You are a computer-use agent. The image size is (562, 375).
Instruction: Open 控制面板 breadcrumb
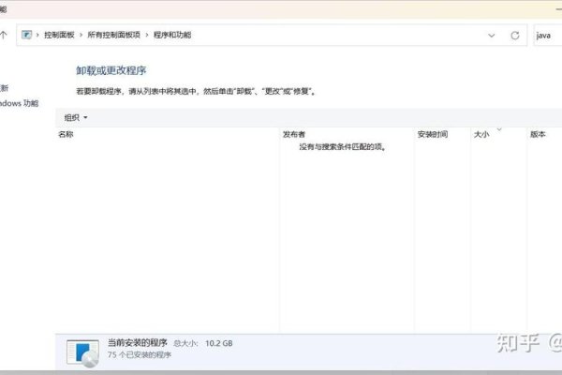(x=59, y=35)
